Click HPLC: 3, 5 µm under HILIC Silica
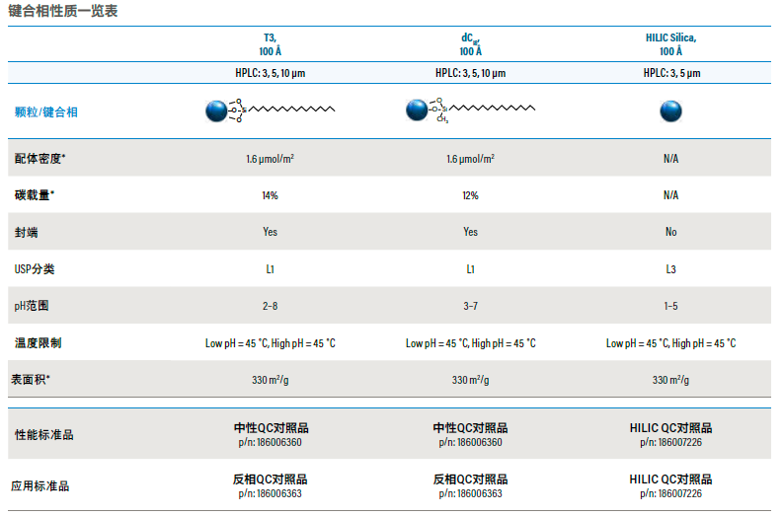 coord(671,73)
